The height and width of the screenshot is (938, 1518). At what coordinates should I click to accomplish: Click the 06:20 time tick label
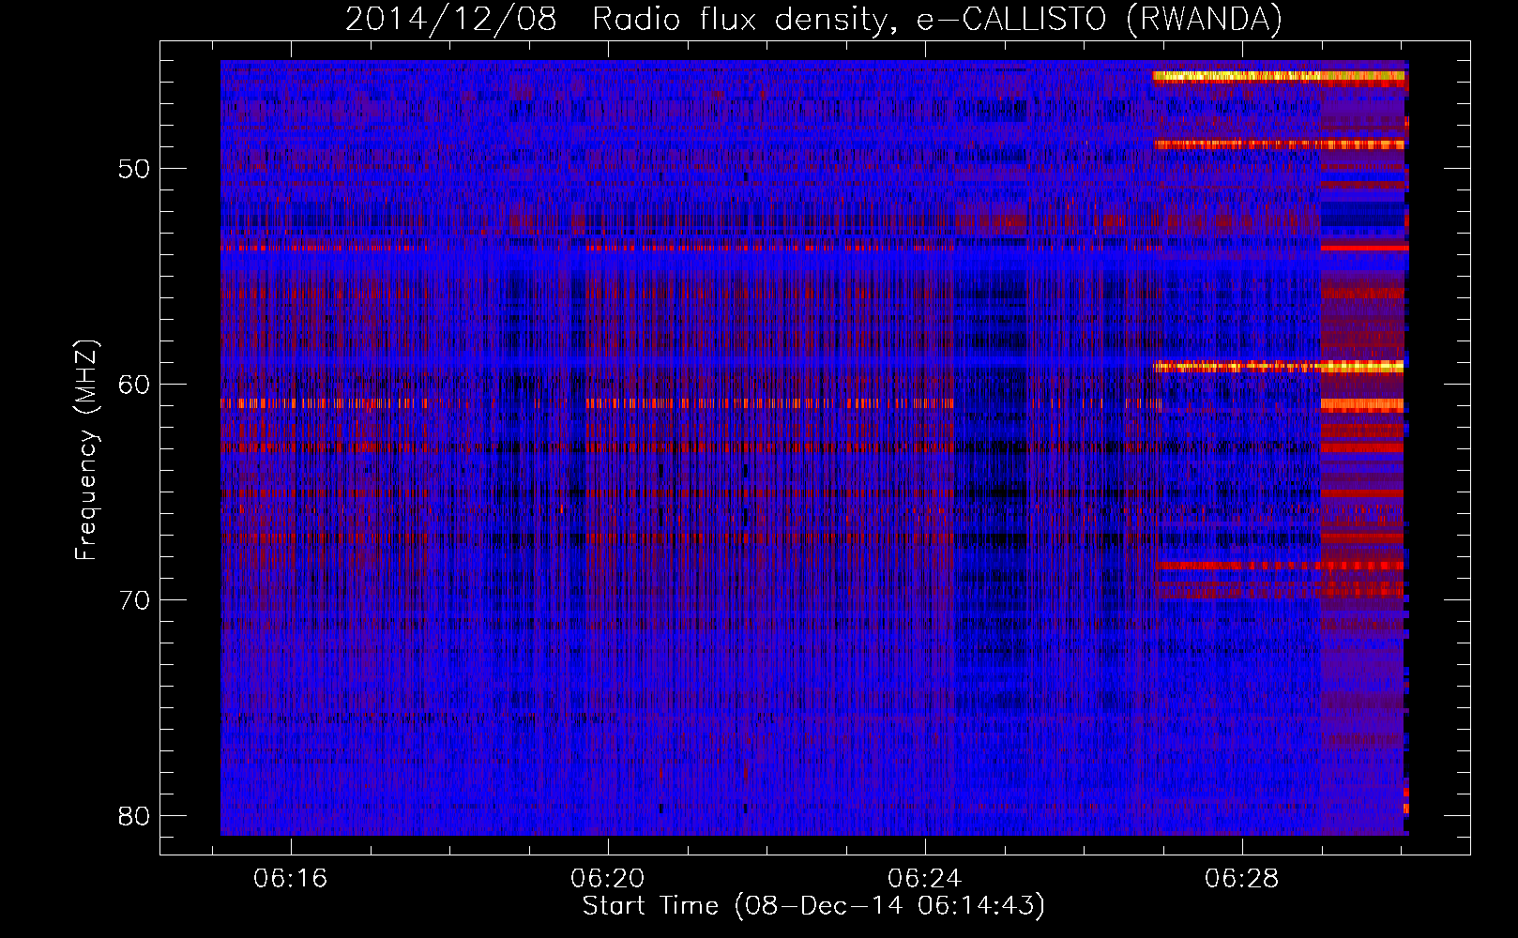(608, 879)
